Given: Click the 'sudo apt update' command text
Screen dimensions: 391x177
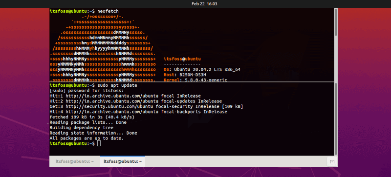Looking at the screenshot, I should point(117,85).
